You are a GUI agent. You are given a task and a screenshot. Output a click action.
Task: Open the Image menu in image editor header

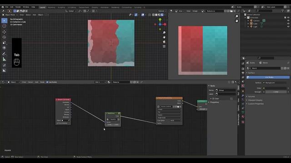tap(195, 11)
